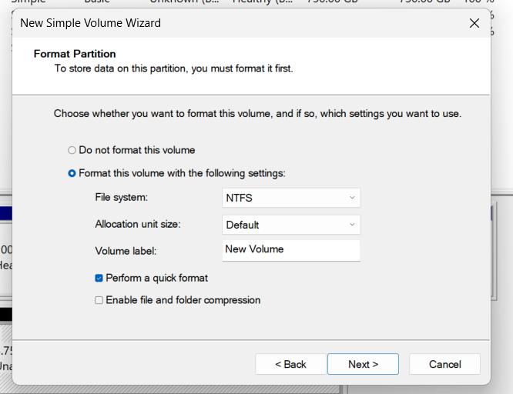Viewport: 513px width, 394px height.
Task: Select 'Do not format this volume' option
Action: pos(72,150)
